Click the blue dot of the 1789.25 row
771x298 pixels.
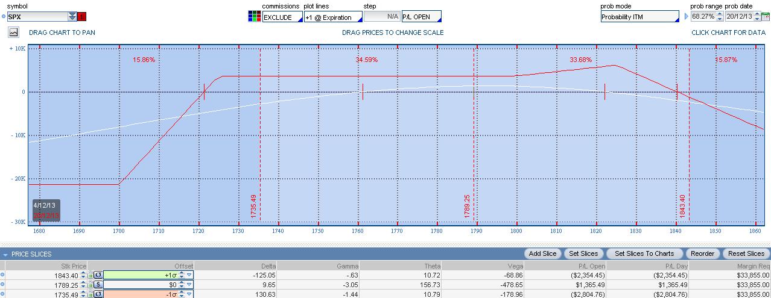pyautogui.click(x=2, y=284)
